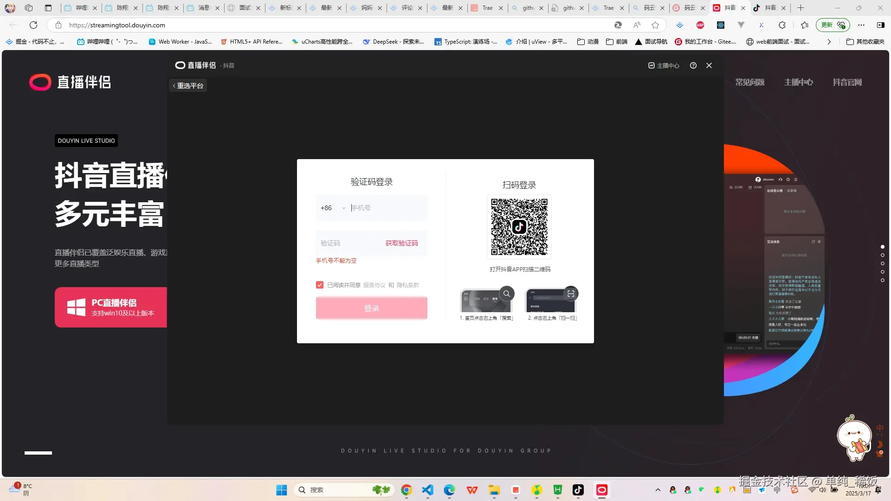Click the ABP adblocker extension icon

(x=700, y=25)
